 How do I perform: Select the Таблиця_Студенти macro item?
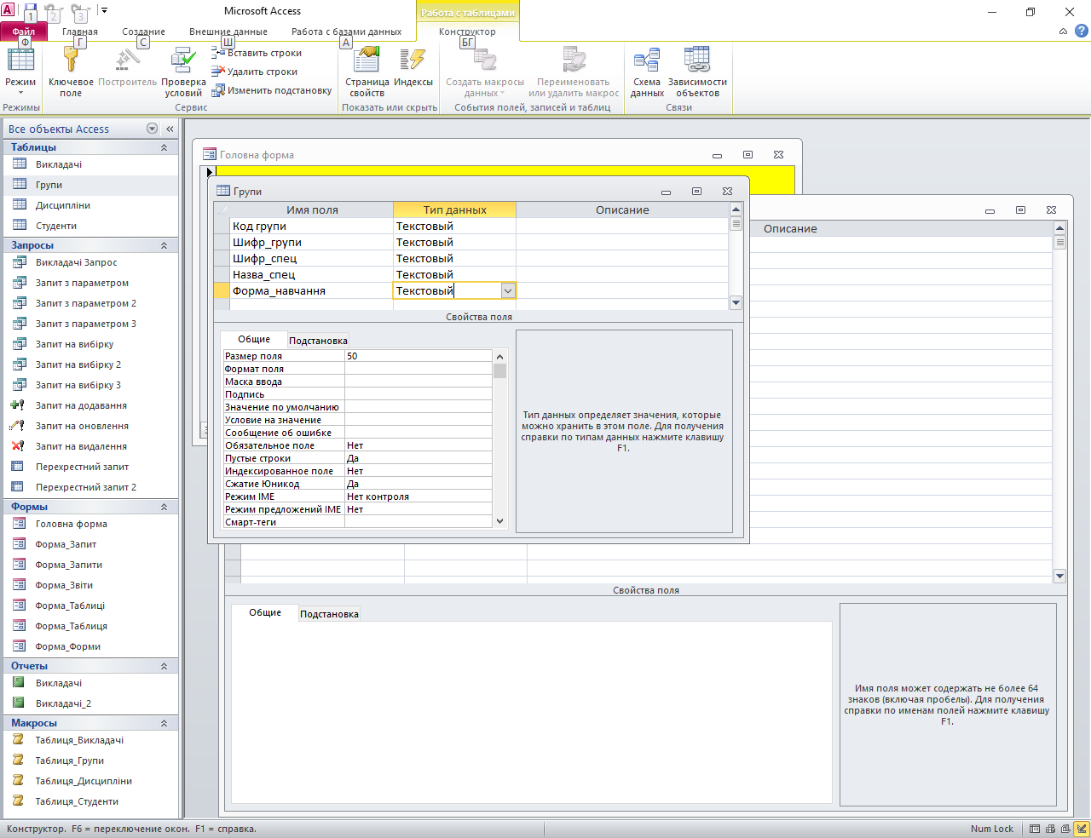click(x=89, y=801)
